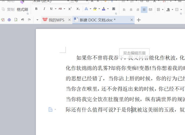Click the print icon
The image size is (185, 135).
9,20
